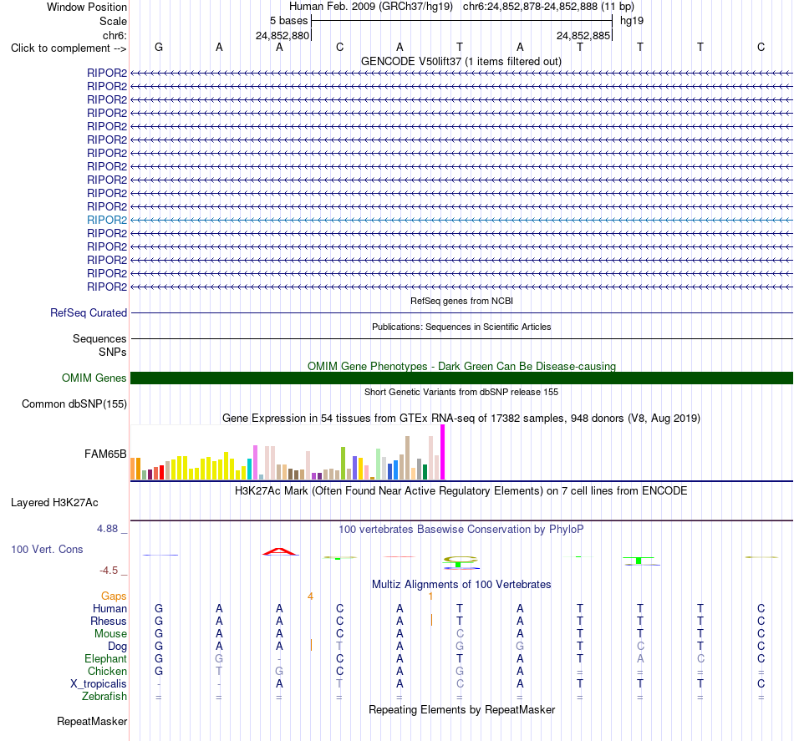Image resolution: width=794 pixels, height=741 pixels.
Task: Click the 'RepeatMasker' track label
Action: [92, 721]
